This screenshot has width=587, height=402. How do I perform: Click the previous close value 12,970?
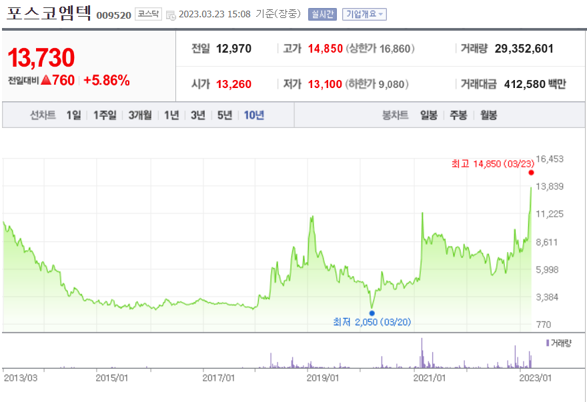tap(234, 49)
